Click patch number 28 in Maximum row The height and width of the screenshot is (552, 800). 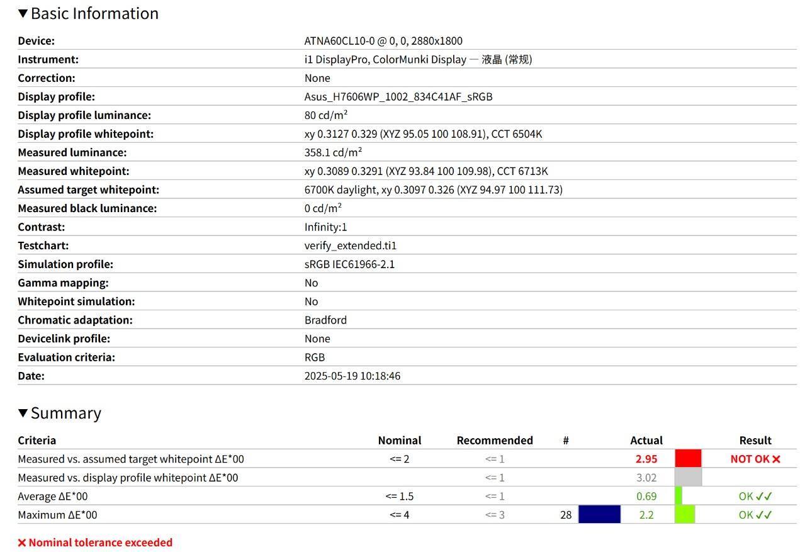click(566, 515)
